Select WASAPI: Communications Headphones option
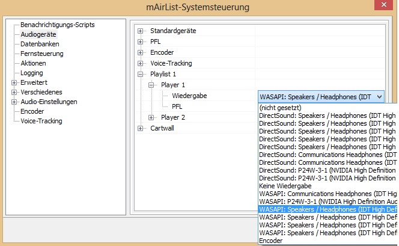The width and height of the screenshot is (399, 246). (324, 194)
